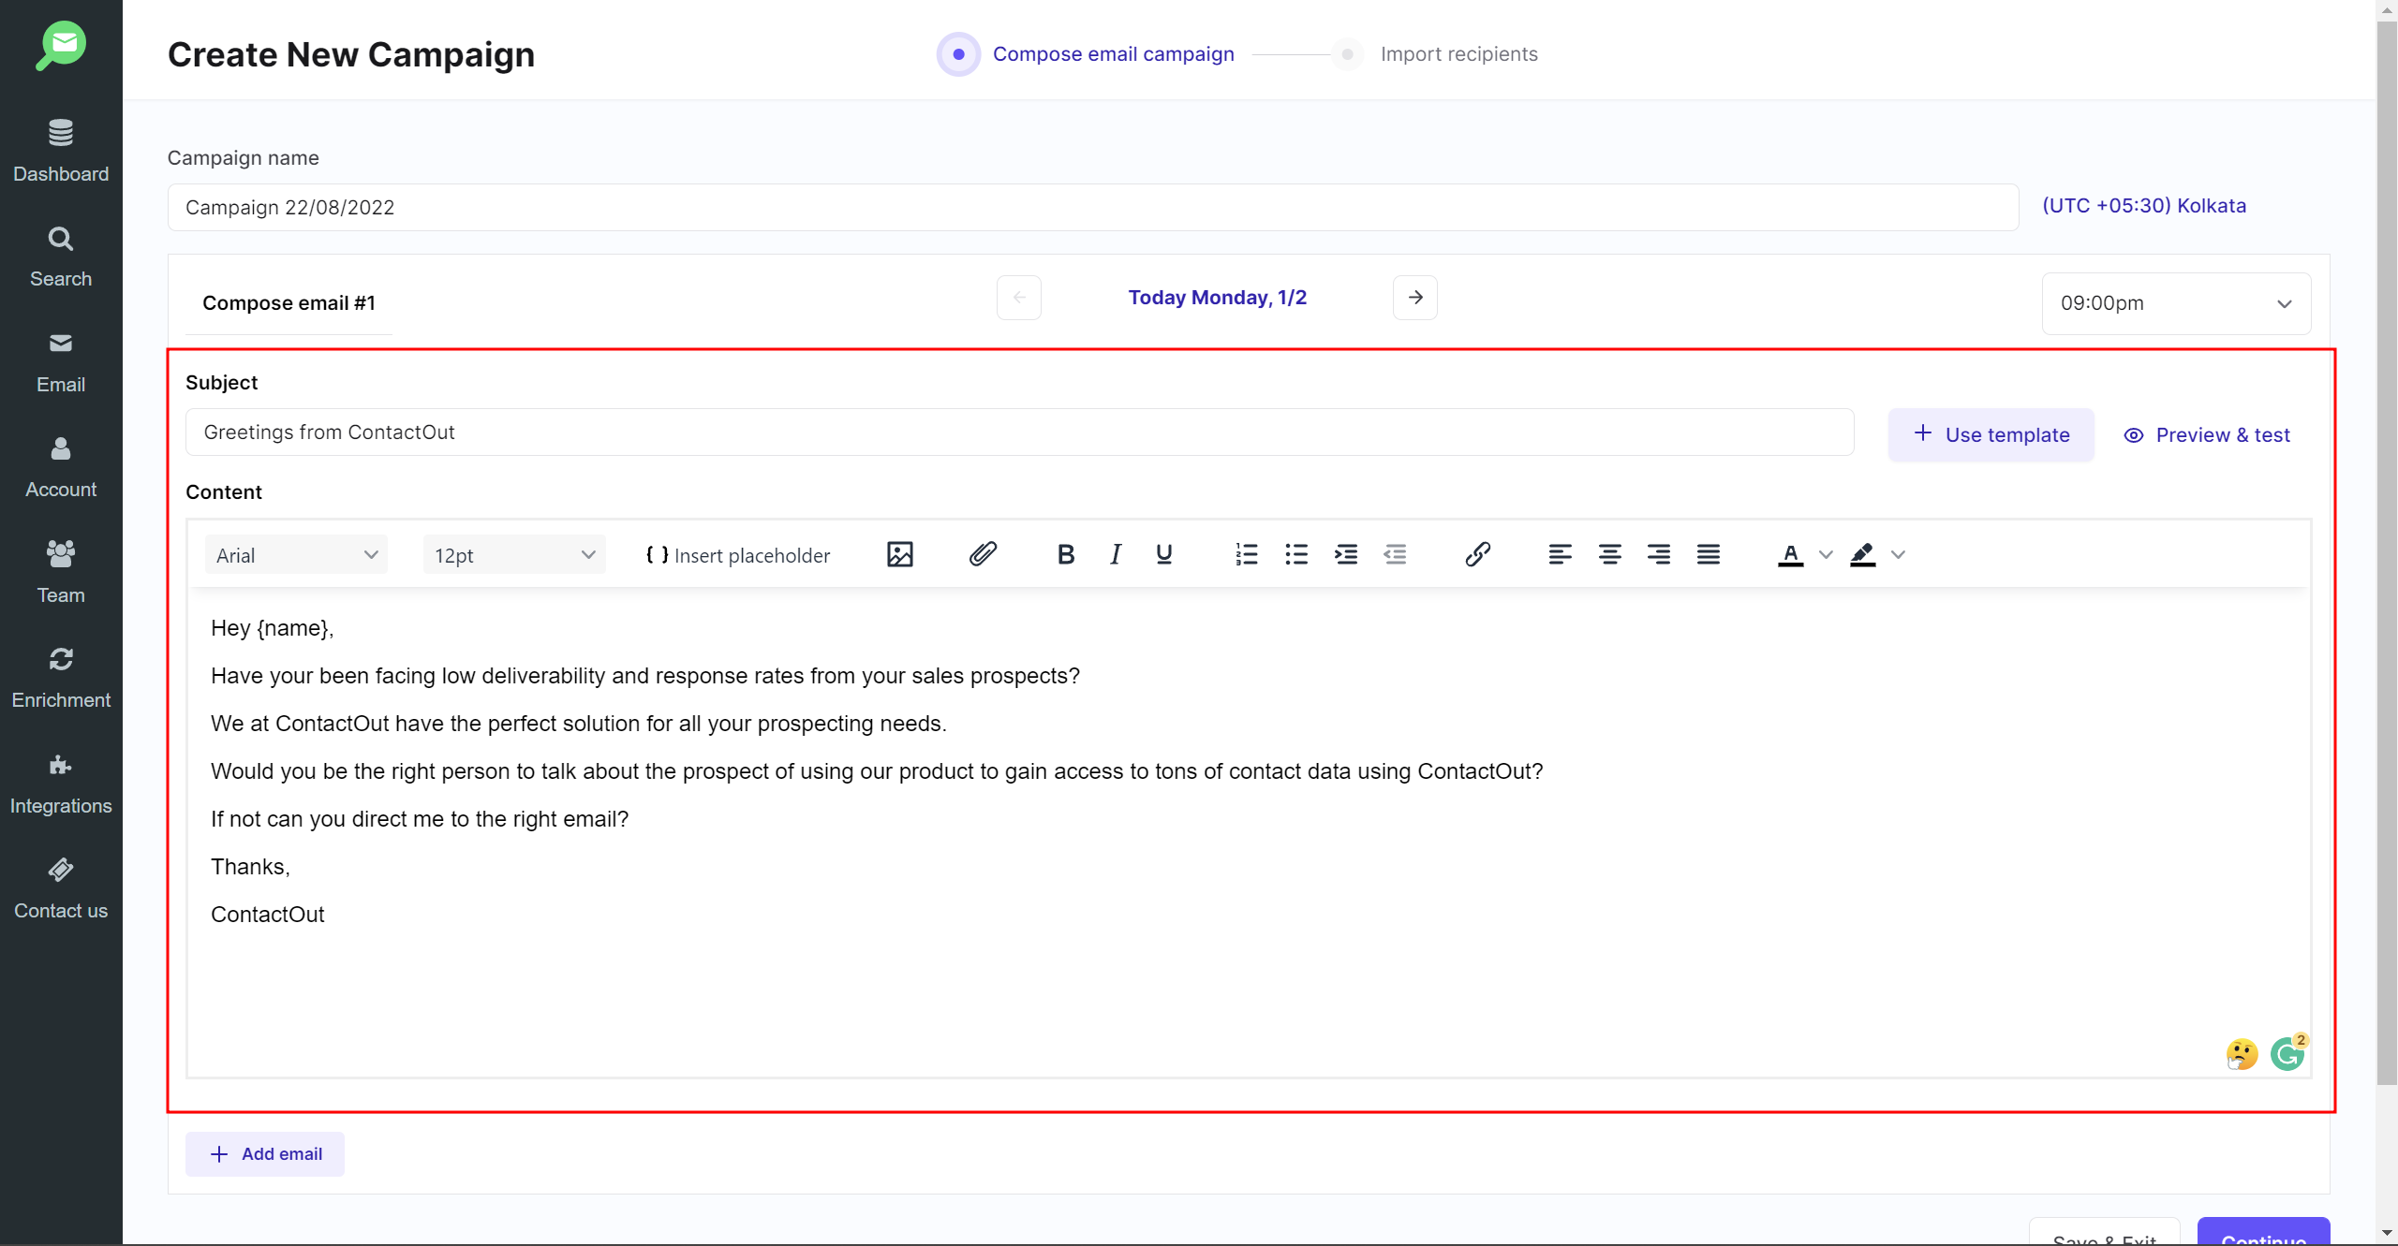Click the Use template button
Screen dimensions: 2398x1246
point(1991,434)
